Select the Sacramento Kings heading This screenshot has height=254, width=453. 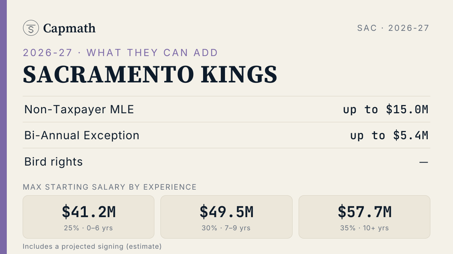[150, 75]
